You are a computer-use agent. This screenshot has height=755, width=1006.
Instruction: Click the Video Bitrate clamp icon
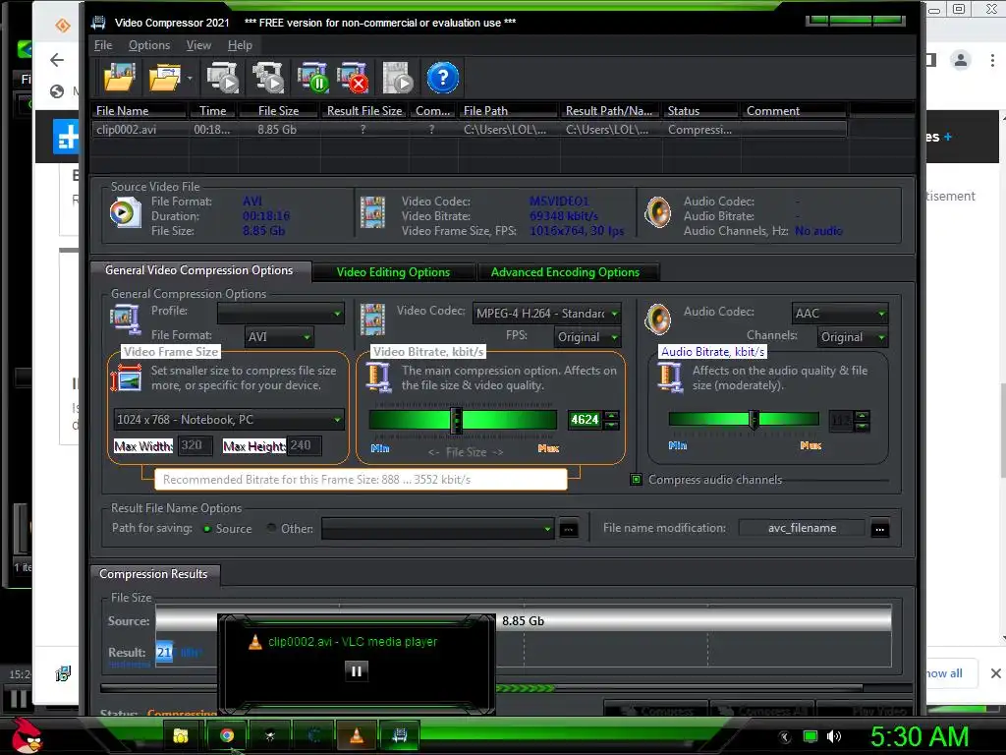(378, 377)
